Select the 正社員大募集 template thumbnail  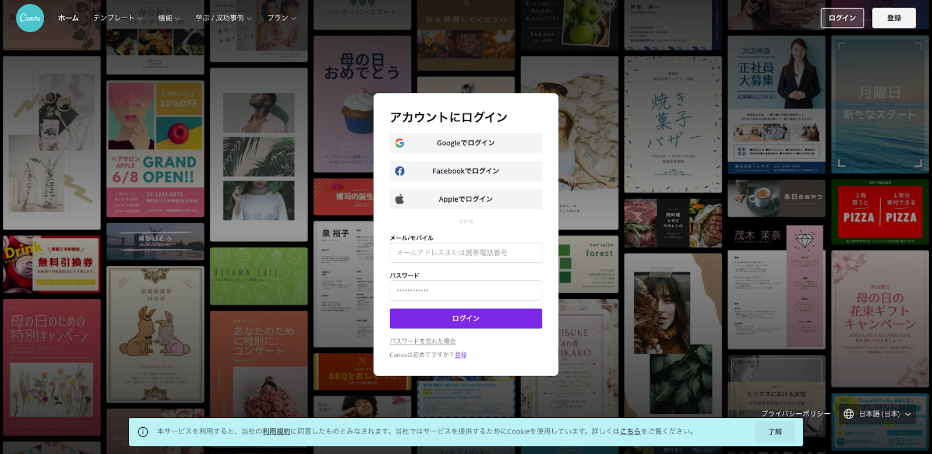click(x=776, y=105)
